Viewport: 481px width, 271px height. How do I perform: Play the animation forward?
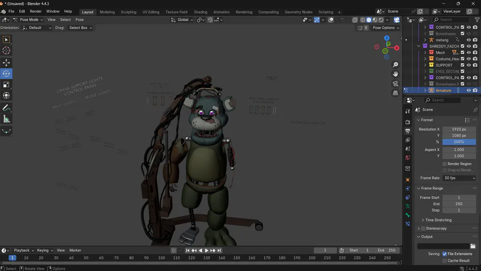[206, 251]
